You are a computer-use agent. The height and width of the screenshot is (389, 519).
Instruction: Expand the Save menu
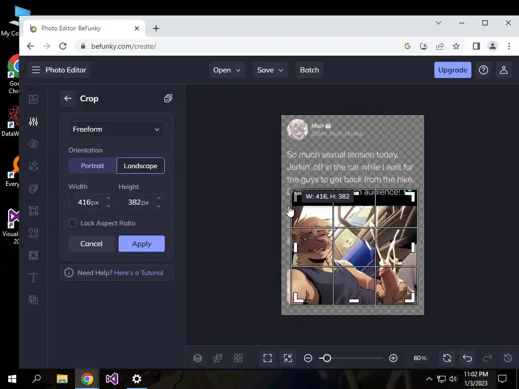[x=270, y=70]
